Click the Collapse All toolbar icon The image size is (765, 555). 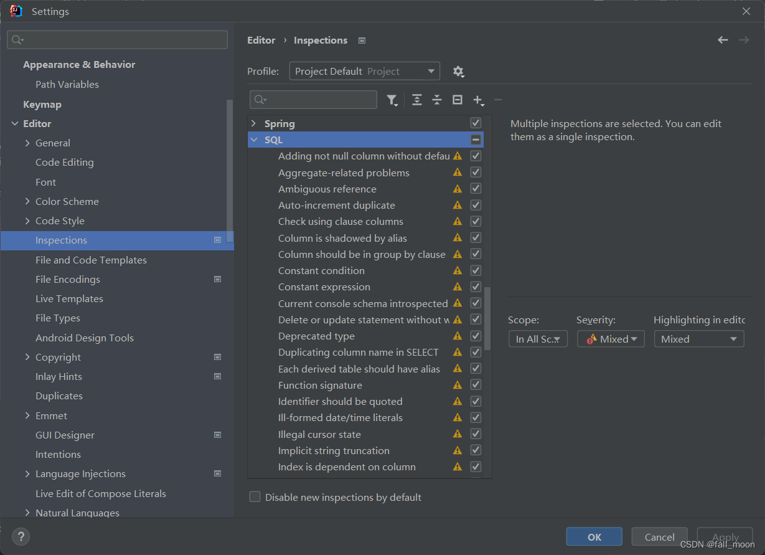(x=437, y=100)
